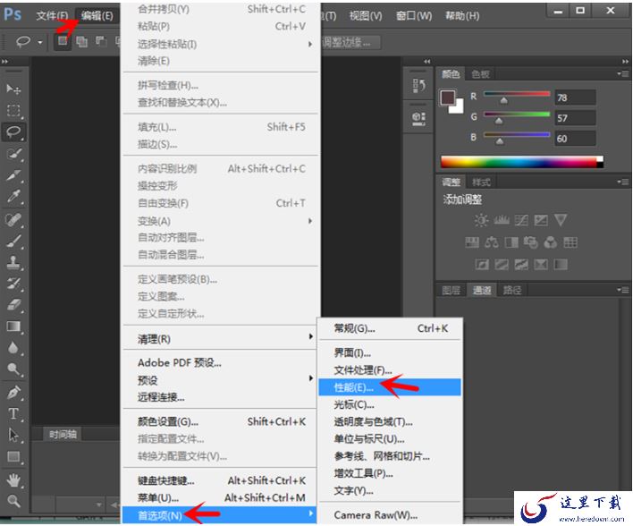Add a Levels adjustment

coord(502,220)
